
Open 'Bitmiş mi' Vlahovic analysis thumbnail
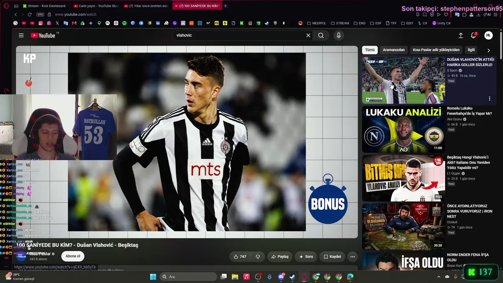coord(403,178)
